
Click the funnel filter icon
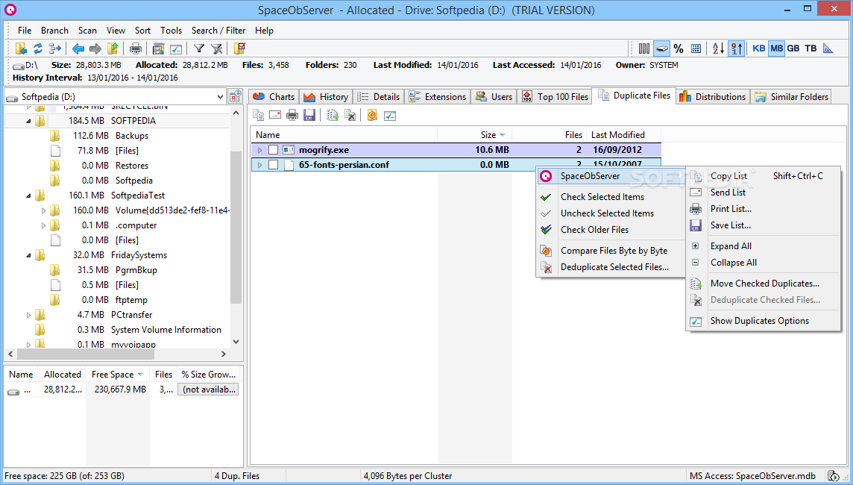click(199, 48)
